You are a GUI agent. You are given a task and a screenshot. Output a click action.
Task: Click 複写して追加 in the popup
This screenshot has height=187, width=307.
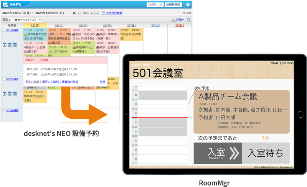click(50, 82)
